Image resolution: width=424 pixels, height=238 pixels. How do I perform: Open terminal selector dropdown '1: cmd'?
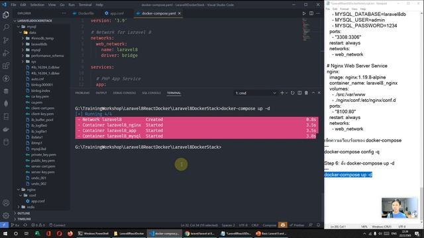256,93
